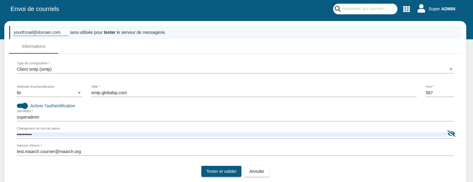Select the Changement de mot de passe field
473x182 pixels.
(x=153, y=134)
